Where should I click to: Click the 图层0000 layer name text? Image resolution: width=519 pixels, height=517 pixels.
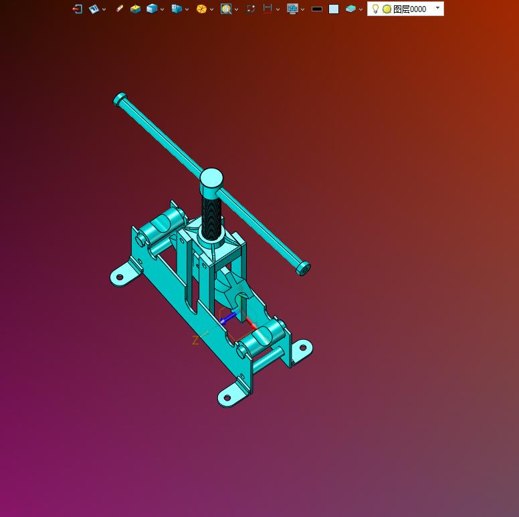tap(409, 9)
